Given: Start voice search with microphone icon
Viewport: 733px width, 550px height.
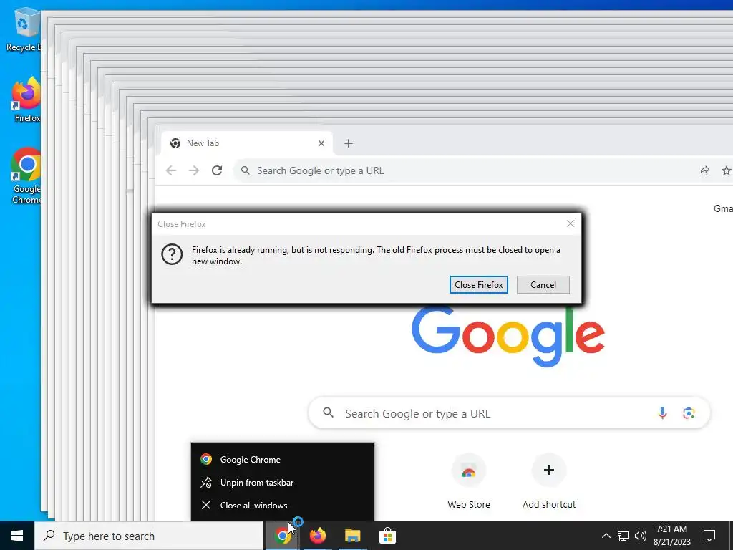Looking at the screenshot, I should point(662,413).
